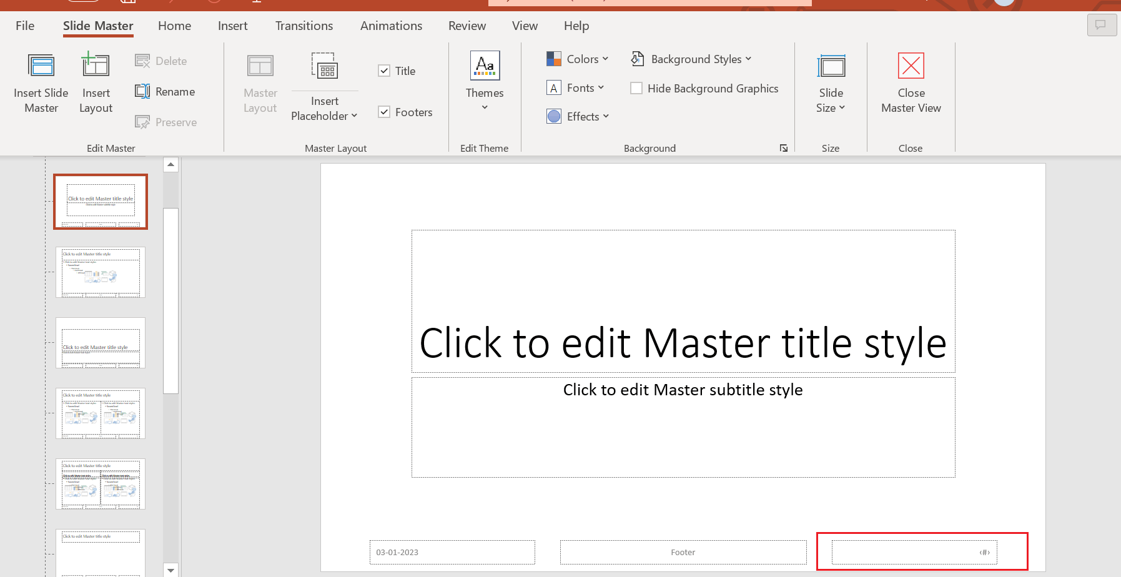Click the Master Layout icon
Screen dimensions: 1121x577
click(260, 66)
